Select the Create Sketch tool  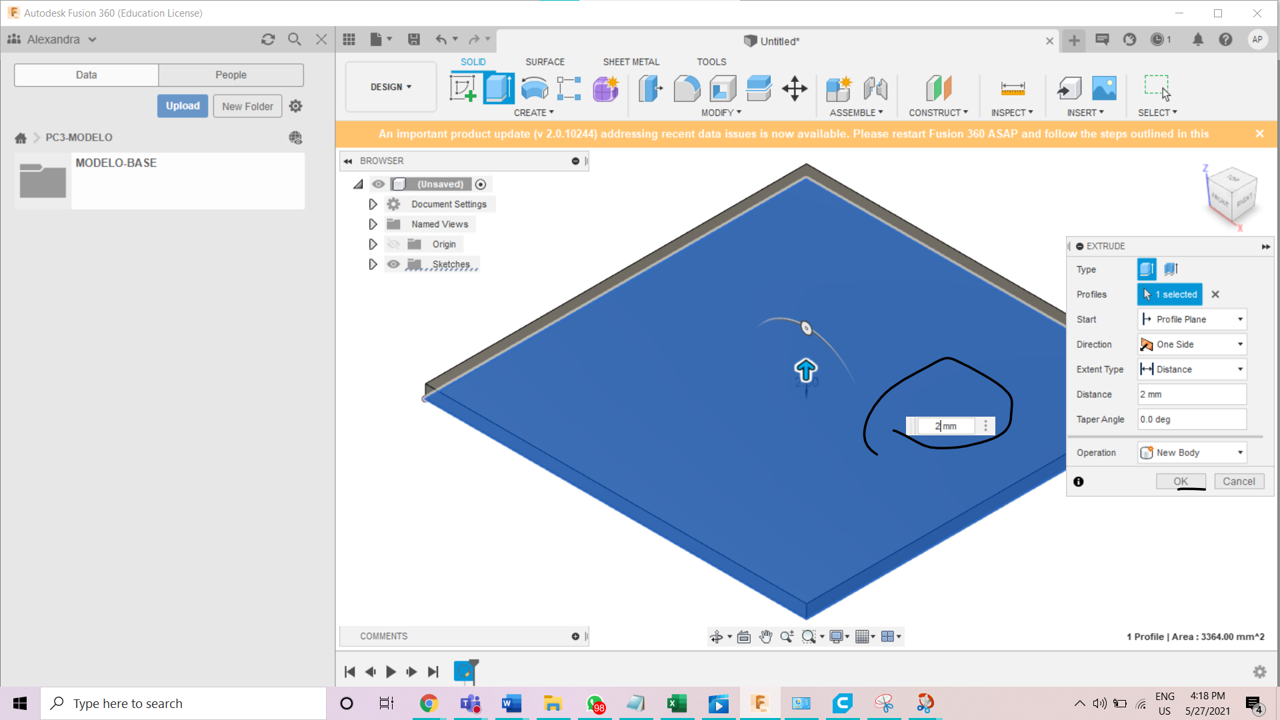click(463, 88)
